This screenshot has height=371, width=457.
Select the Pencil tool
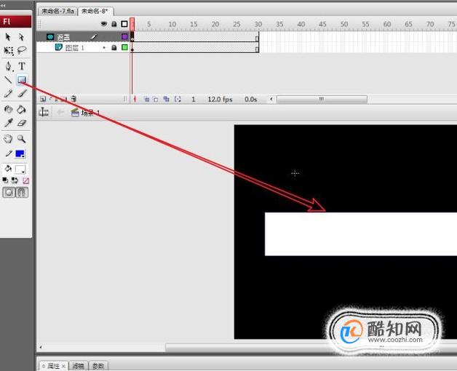coord(8,94)
